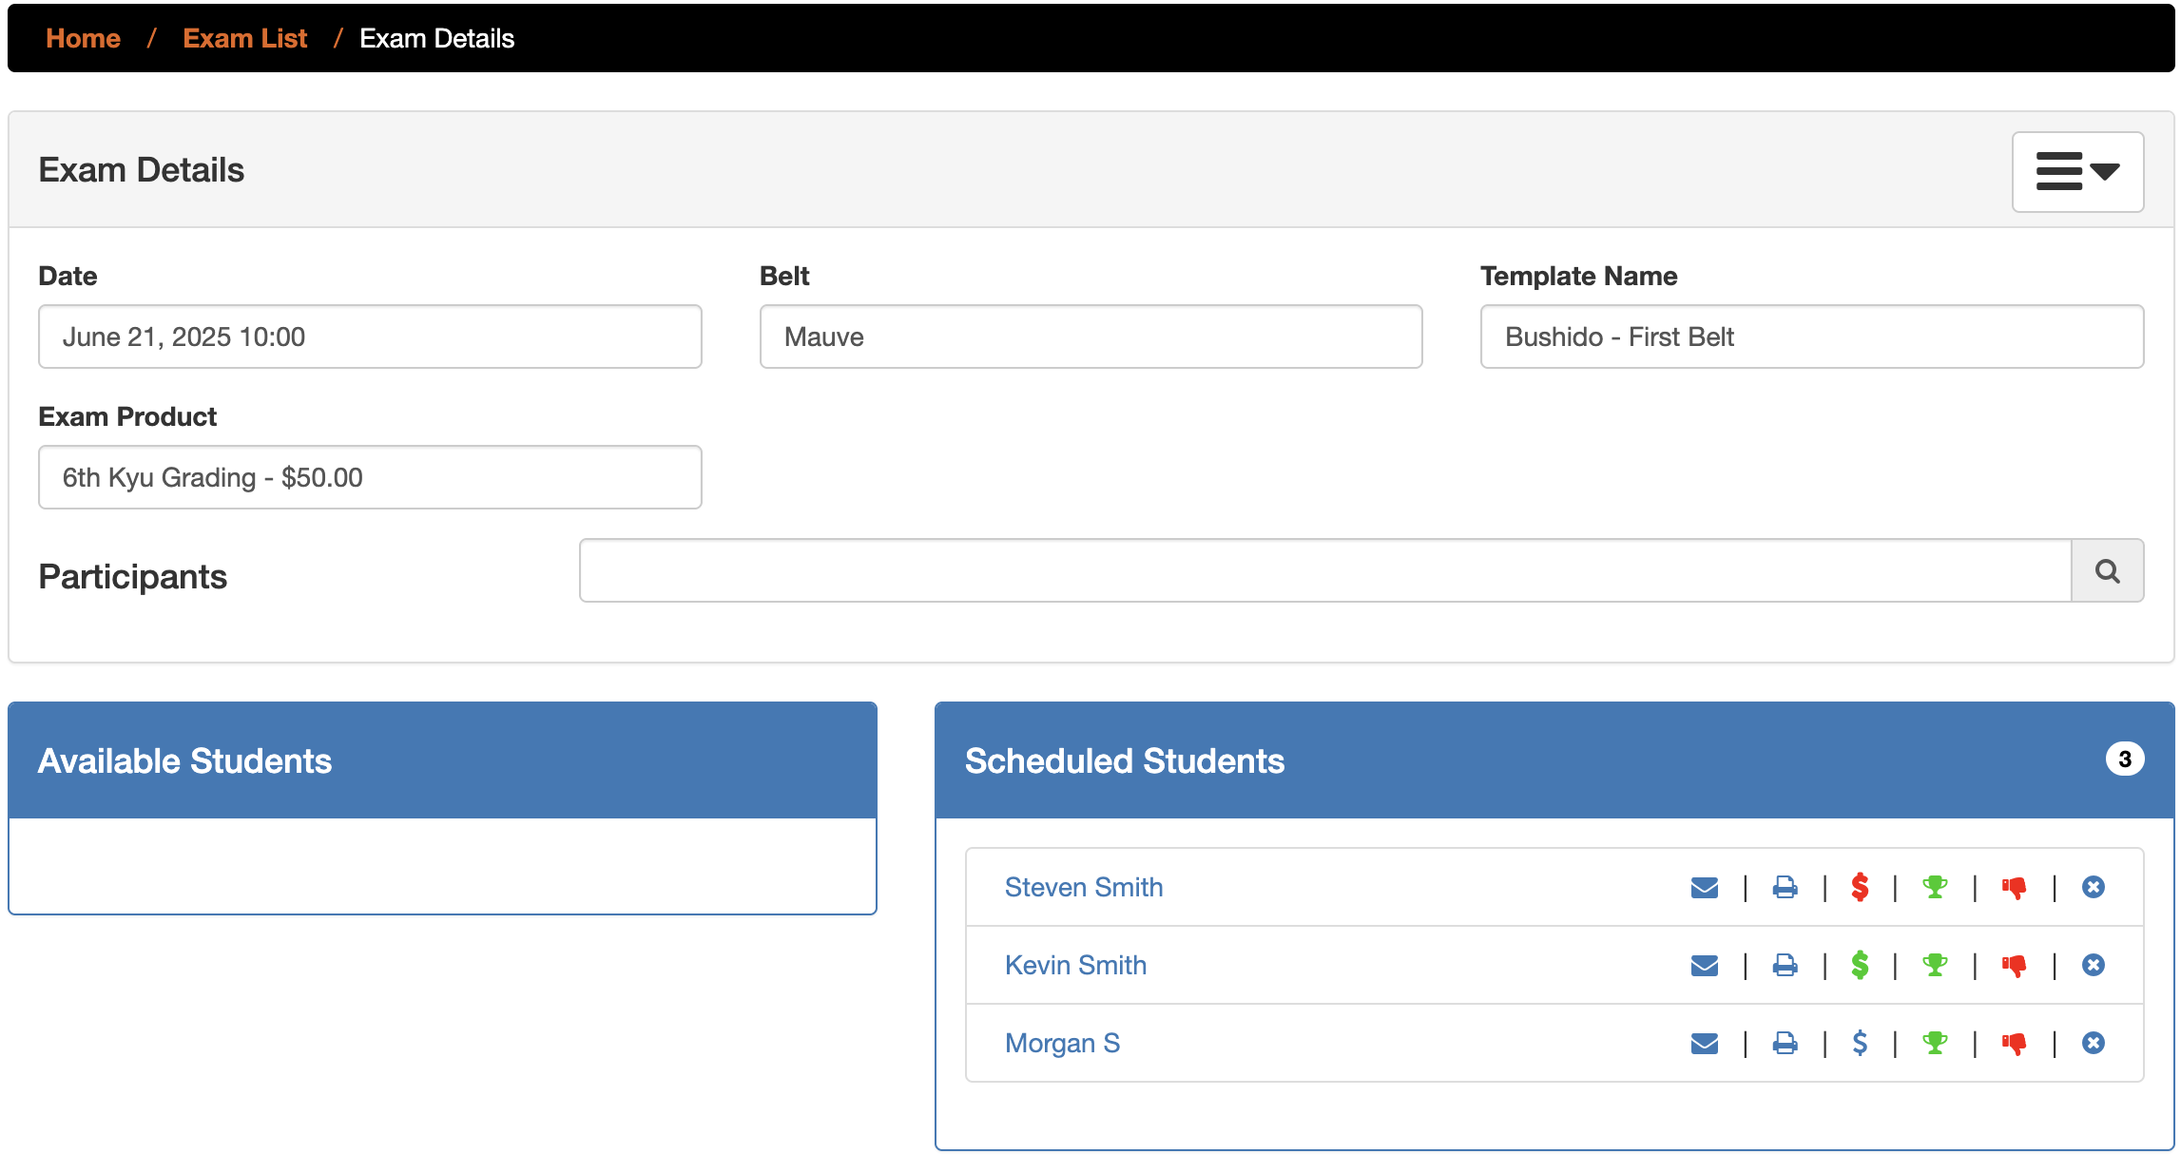Click blue dollar icon for Morgan S
The height and width of the screenshot is (1173, 2181).
[x=1860, y=1044]
